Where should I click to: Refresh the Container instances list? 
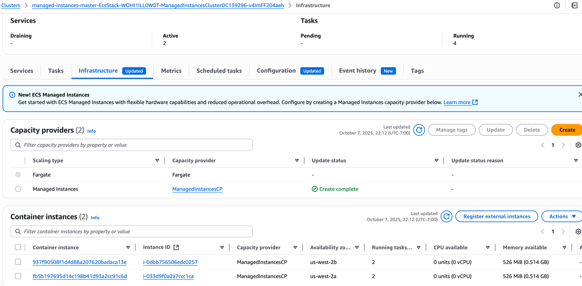point(446,217)
